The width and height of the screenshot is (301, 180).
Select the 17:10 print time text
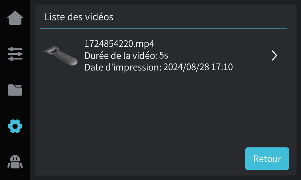coord(222,67)
